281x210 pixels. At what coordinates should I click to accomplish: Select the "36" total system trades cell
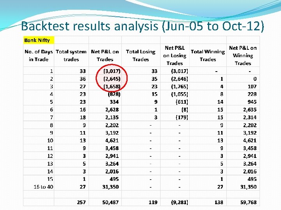pyautogui.click(x=83, y=79)
